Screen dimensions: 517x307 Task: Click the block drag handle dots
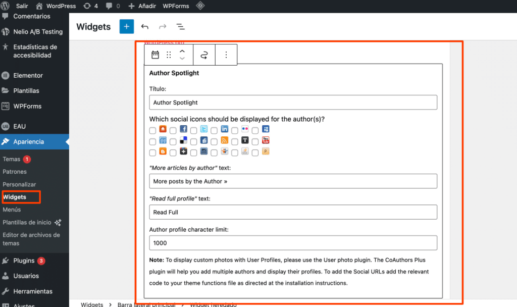coord(169,55)
